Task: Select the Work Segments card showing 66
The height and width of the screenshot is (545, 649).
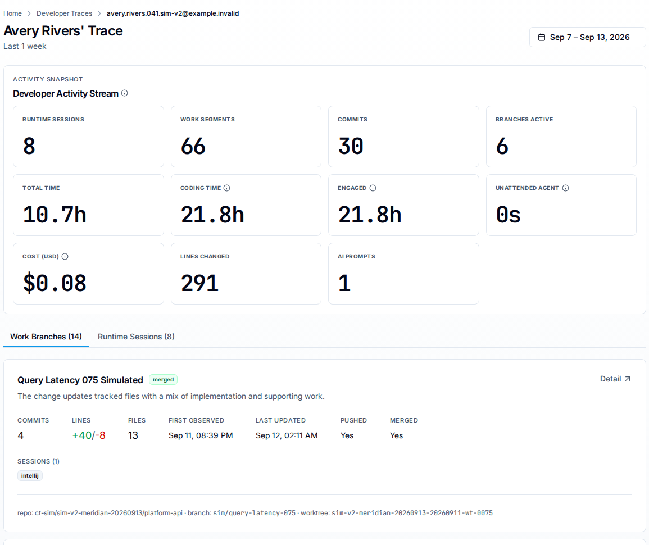Action: pos(246,137)
